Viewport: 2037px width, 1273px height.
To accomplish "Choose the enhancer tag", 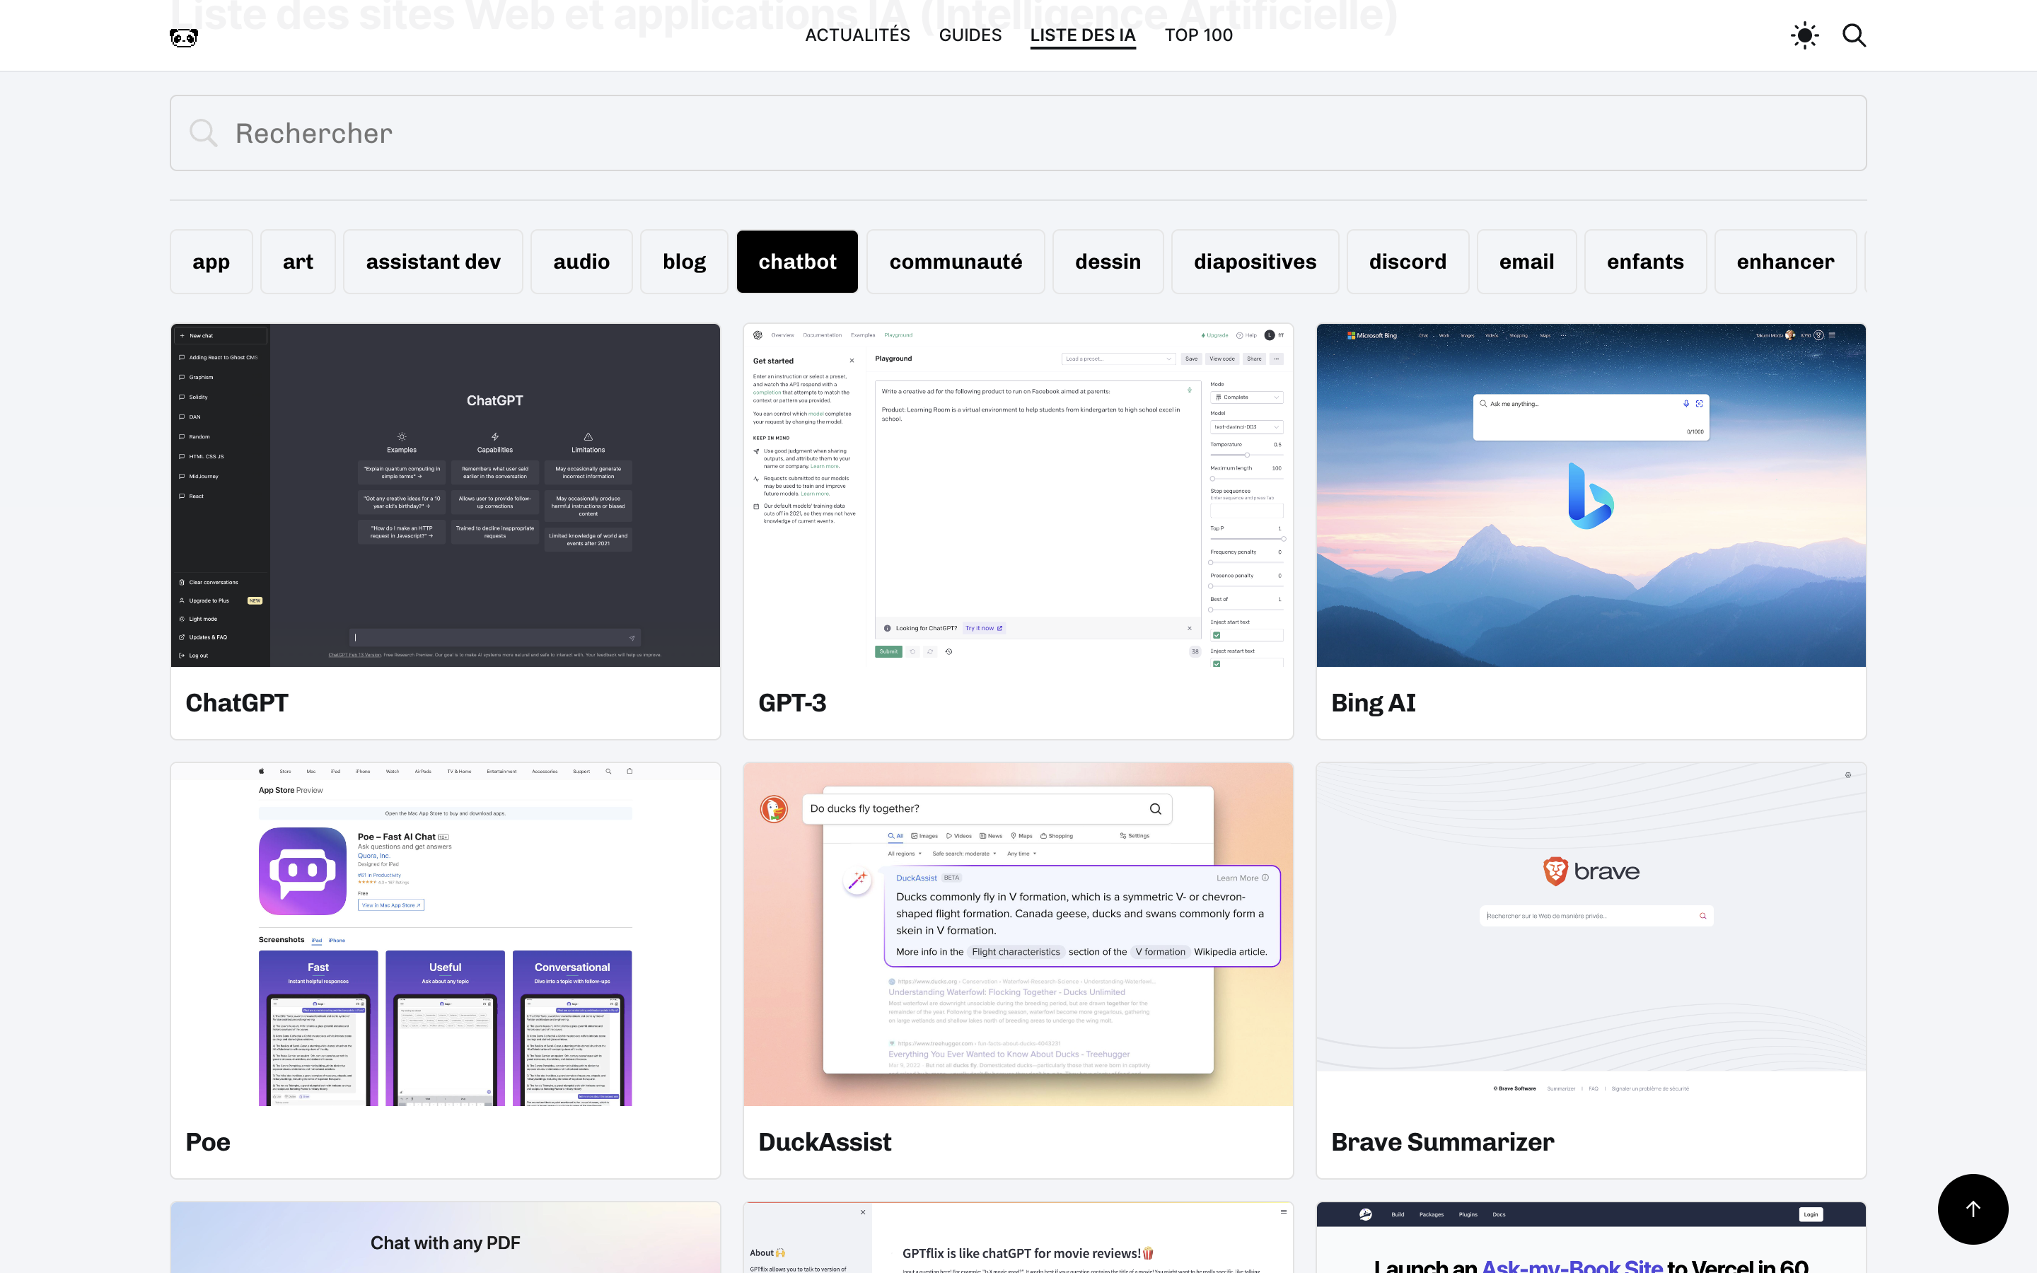I will tap(1785, 262).
